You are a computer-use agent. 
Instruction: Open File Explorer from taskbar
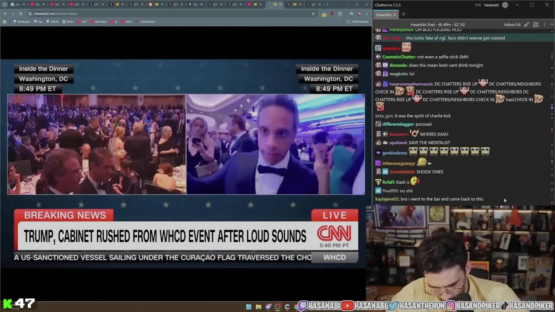(x=258, y=307)
